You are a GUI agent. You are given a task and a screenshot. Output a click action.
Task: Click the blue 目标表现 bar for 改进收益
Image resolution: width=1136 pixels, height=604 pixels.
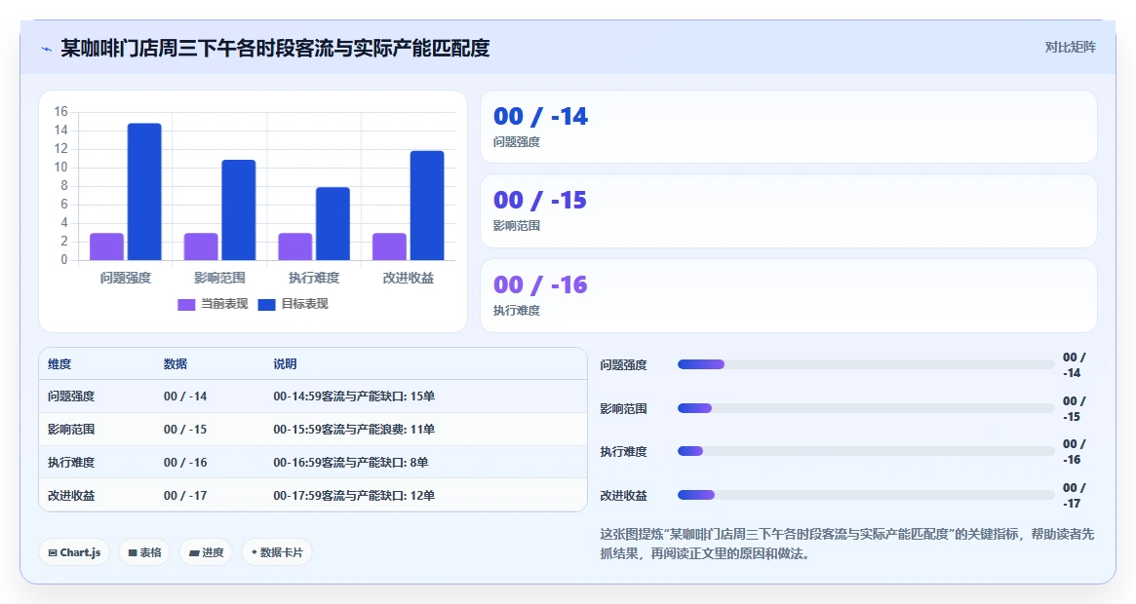coord(427,206)
